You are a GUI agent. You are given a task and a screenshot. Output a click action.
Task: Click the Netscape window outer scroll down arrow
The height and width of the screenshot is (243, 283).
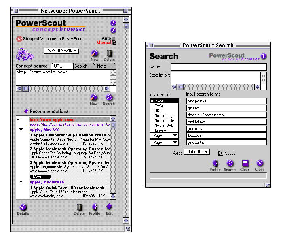point(126,221)
